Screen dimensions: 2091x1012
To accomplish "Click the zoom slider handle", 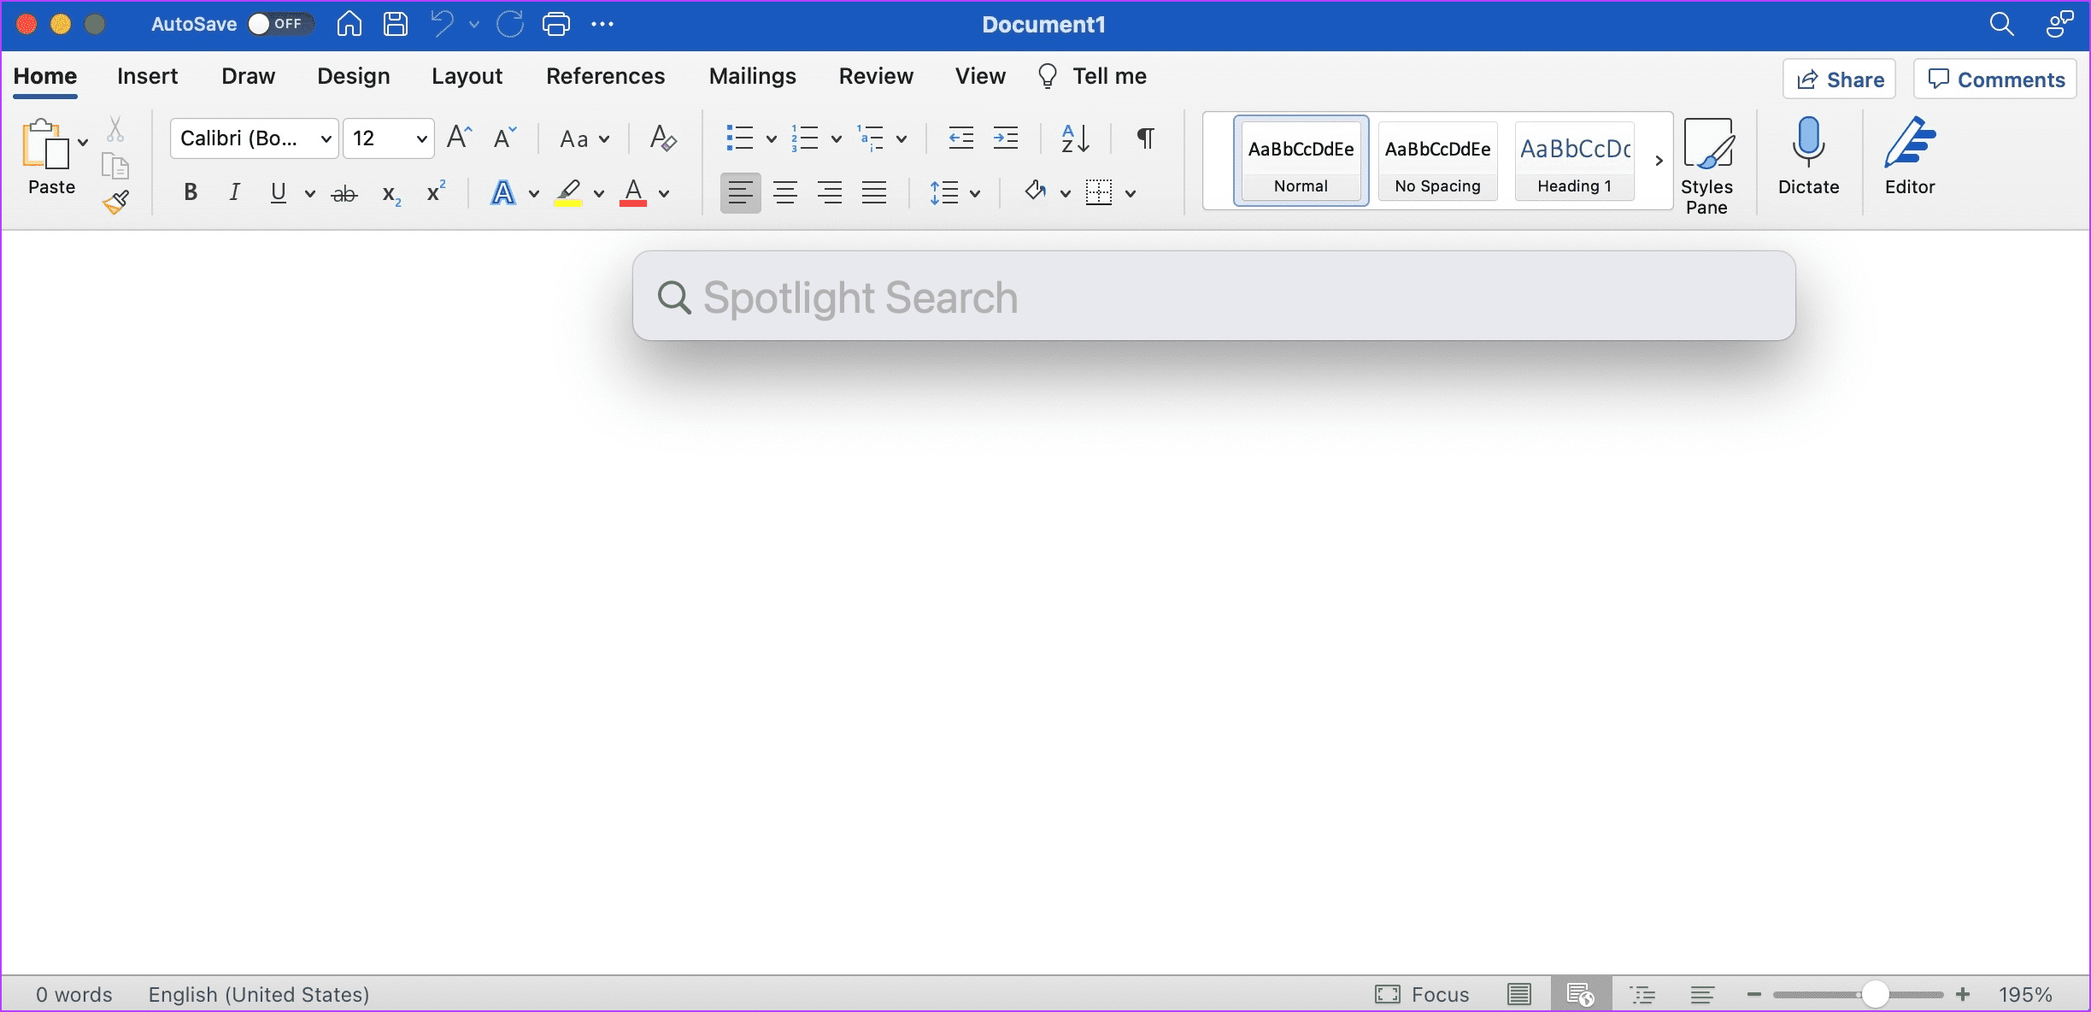I will click(1875, 994).
